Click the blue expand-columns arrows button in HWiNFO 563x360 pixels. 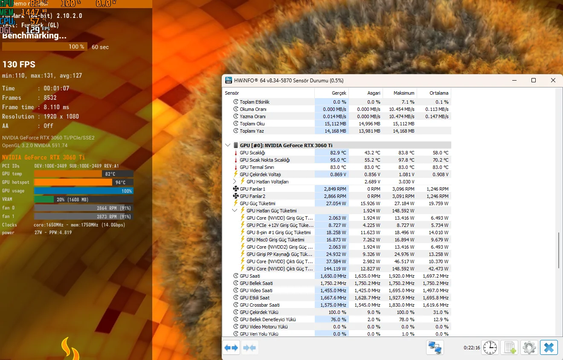(231, 348)
